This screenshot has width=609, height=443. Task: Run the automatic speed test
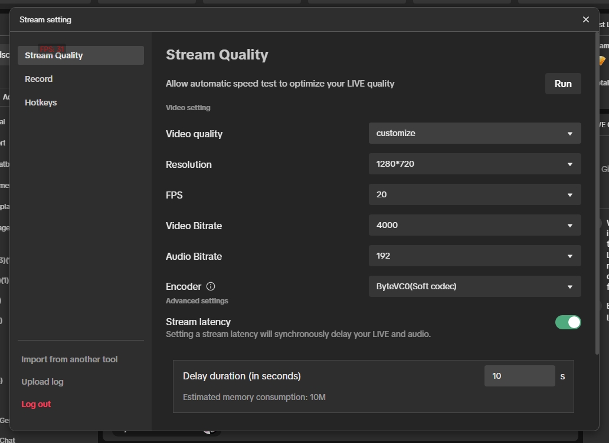pyautogui.click(x=562, y=83)
